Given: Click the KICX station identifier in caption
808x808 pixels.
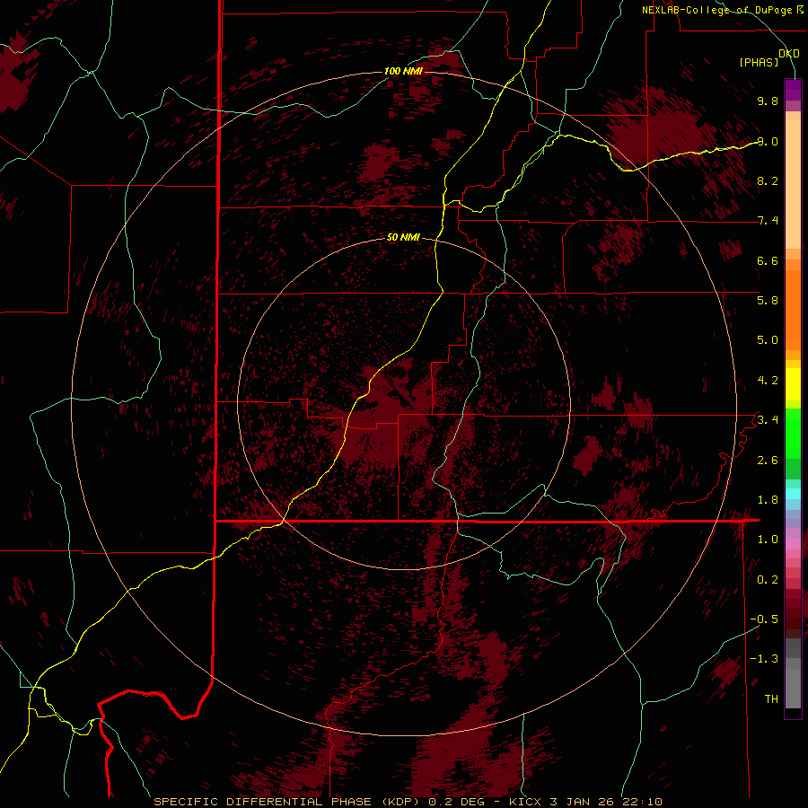Looking at the screenshot, I should point(525,802).
